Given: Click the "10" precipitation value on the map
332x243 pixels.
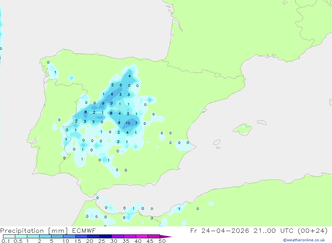Looking at the screenshot, I should pyautogui.click(x=128, y=123).
